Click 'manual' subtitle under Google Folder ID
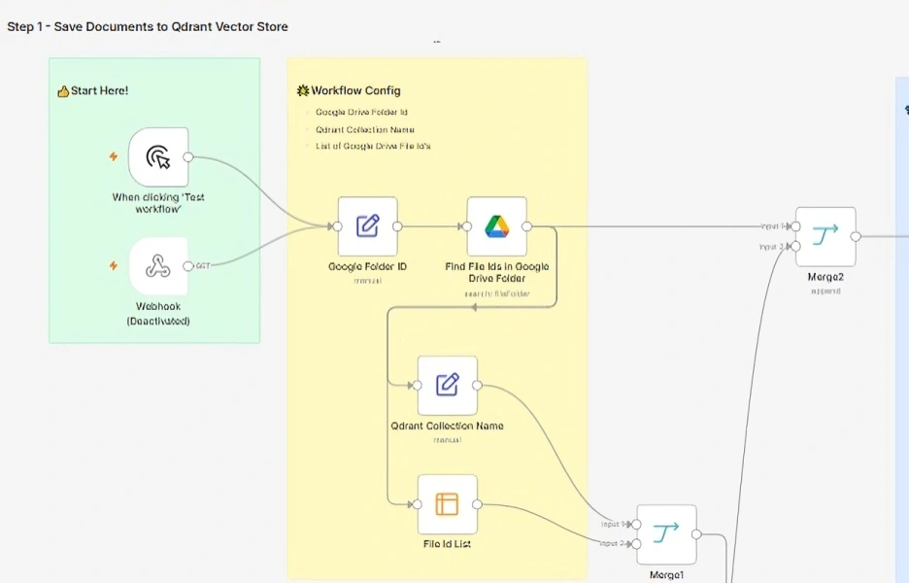909x583 pixels. coord(367,281)
